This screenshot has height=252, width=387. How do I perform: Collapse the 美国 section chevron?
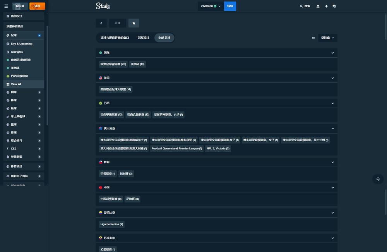point(332,78)
